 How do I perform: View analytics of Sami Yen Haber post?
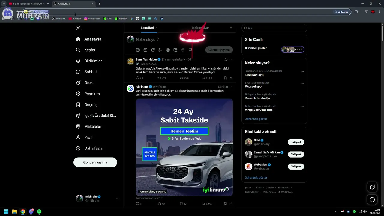pos(203,78)
